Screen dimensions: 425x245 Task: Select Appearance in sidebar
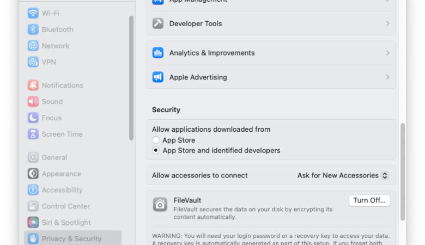click(x=72, y=174)
